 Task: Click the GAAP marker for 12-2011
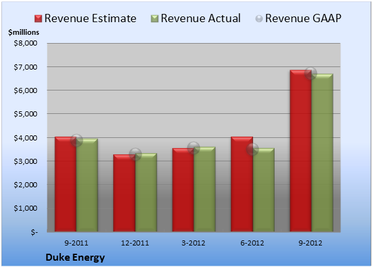(135, 154)
